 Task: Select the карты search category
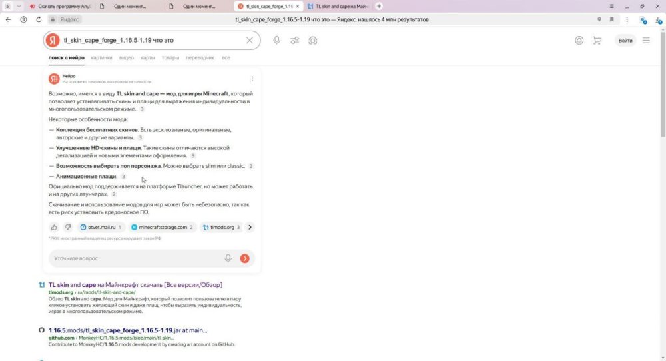coord(147,58)
